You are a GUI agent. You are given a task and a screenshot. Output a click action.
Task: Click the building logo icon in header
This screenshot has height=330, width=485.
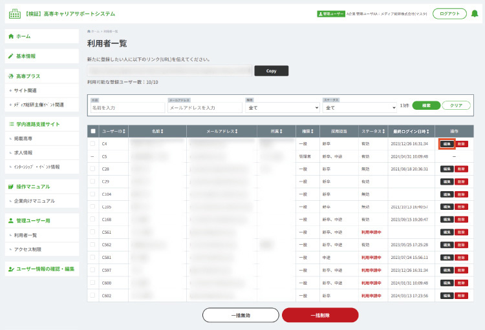[14, 14]
